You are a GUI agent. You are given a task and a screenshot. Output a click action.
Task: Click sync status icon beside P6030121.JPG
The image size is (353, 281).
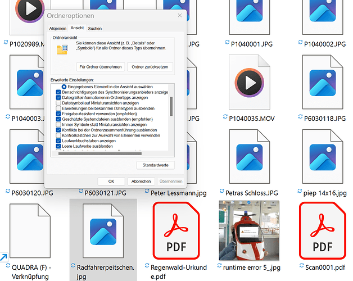[x=81, y=191]
